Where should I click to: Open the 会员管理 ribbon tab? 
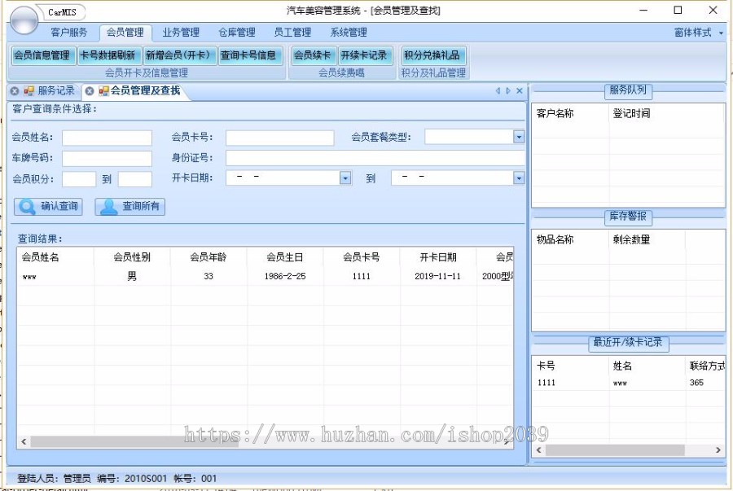click(125, 33)
